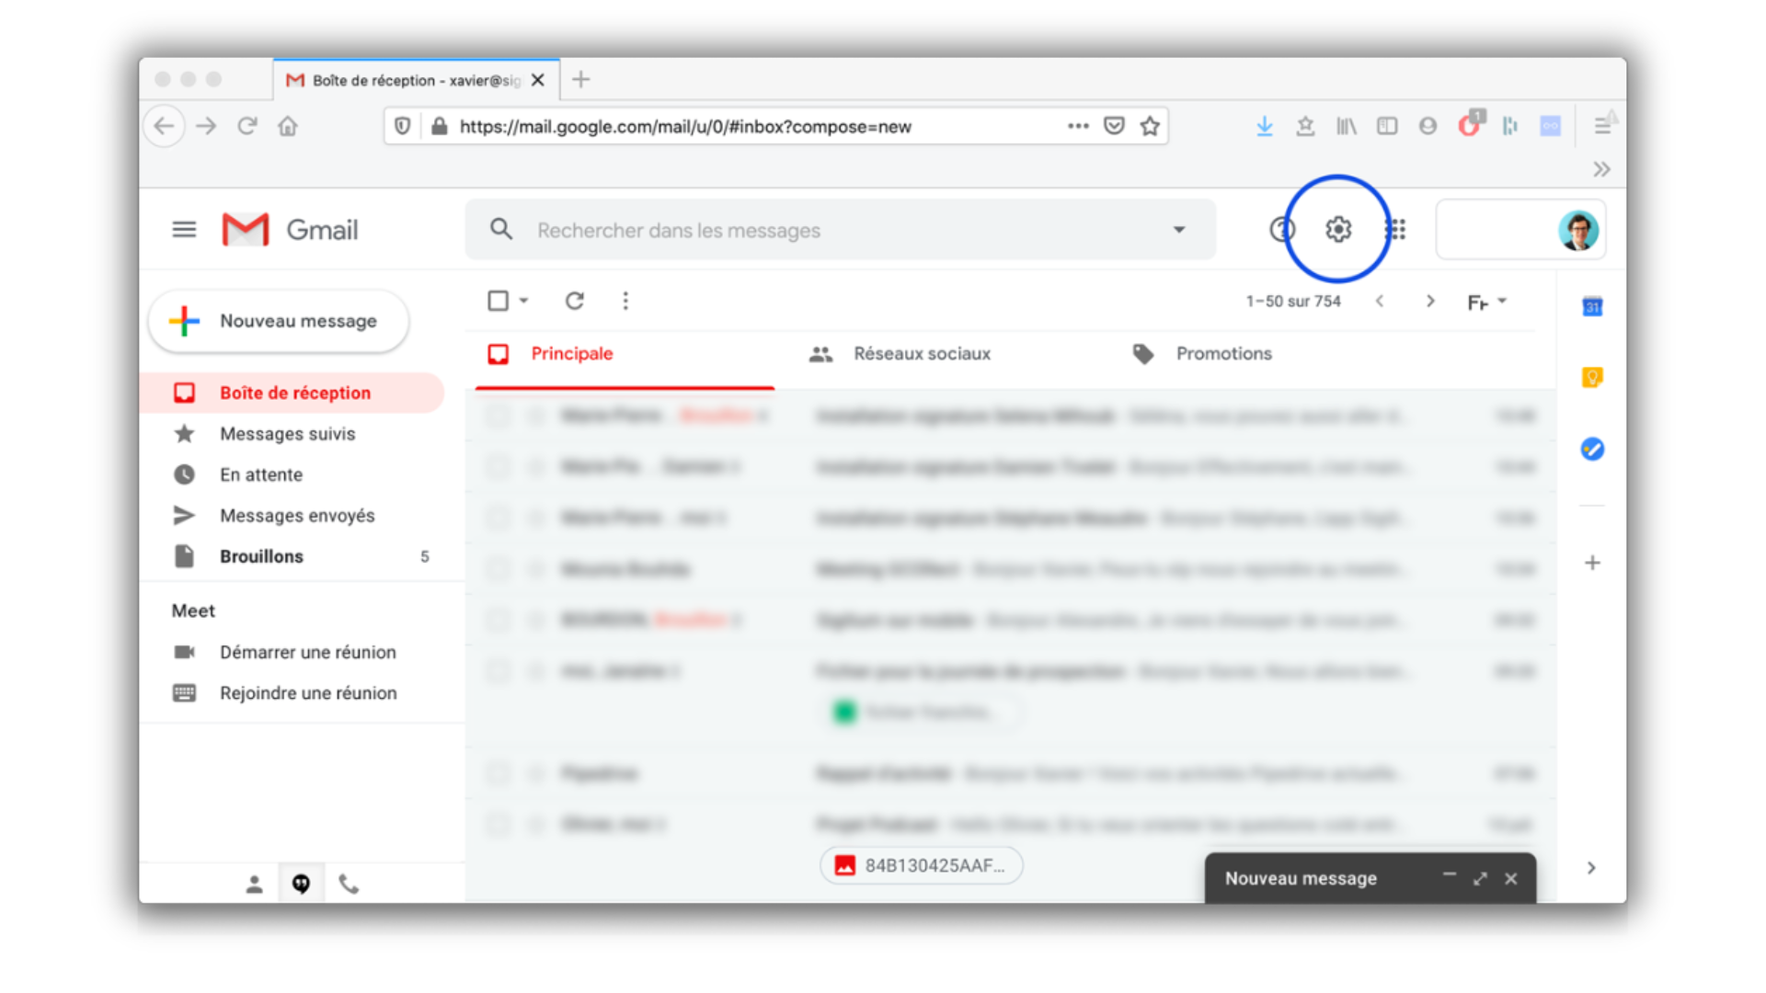Open the input language Fr dropdown
The image size is (1766, 993).
(x=1486, y=302)
